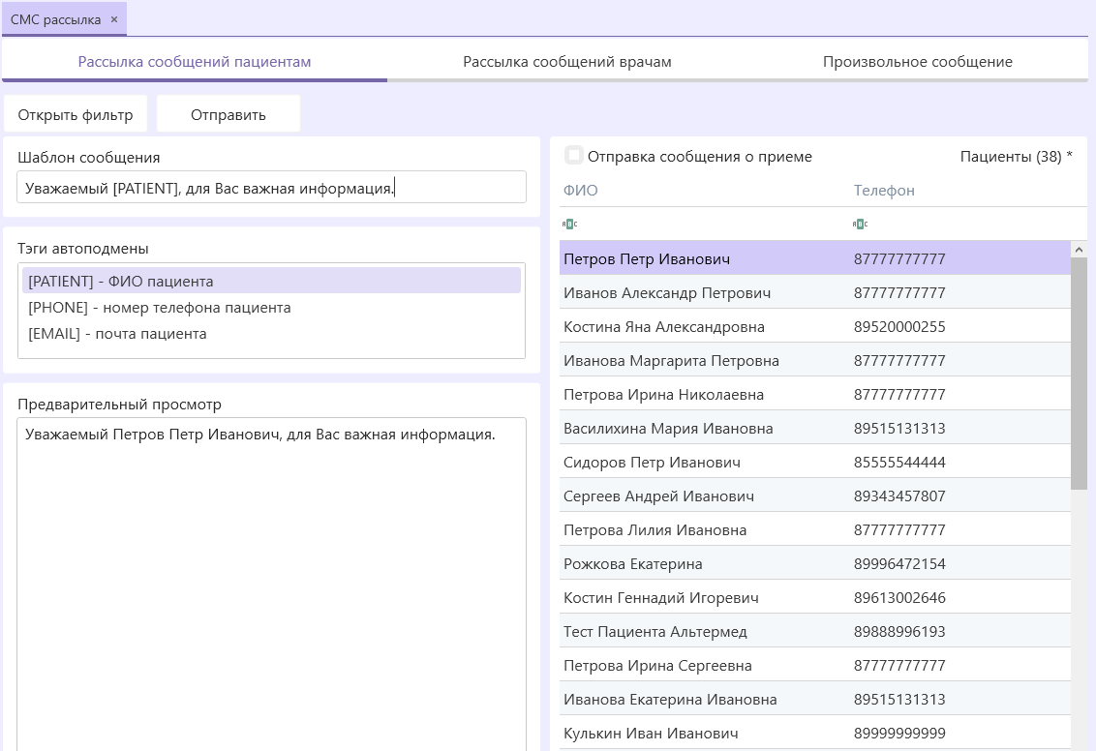Image resolution: width=1096 pixels, height=751 pixels.
Task: Click scroll-up arrow of patients list
Action: click(1079, 250)
